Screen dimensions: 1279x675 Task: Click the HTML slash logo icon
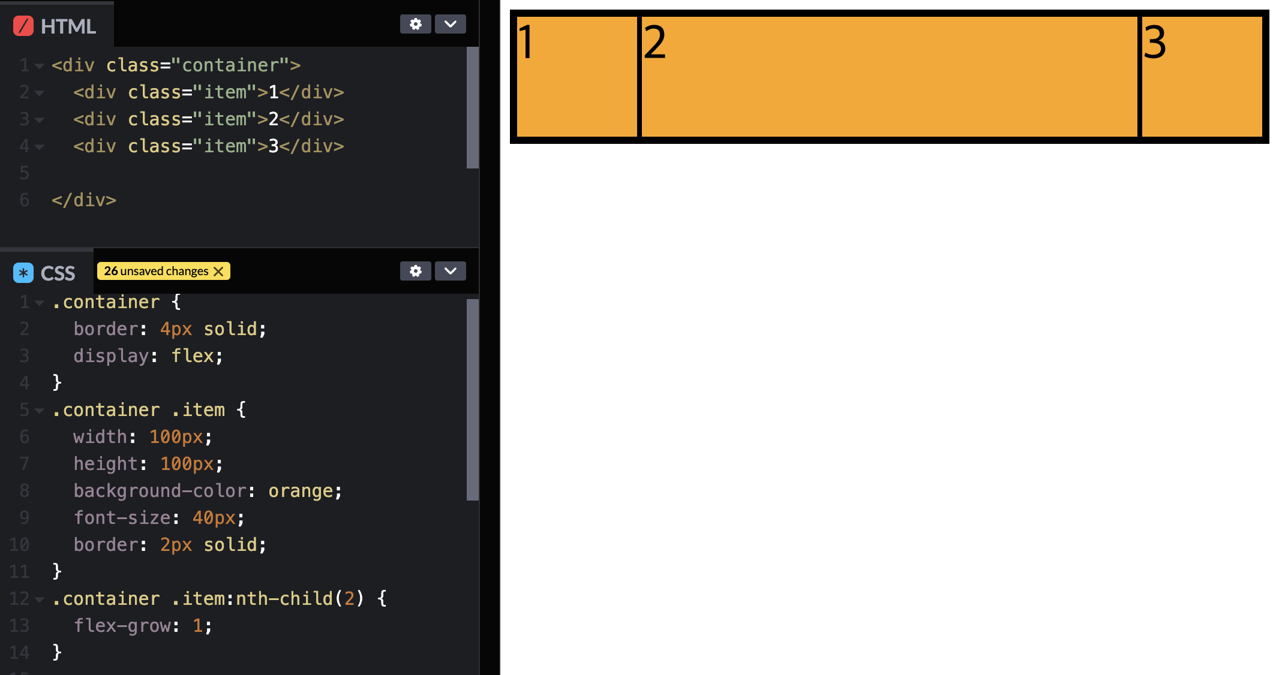23,26
